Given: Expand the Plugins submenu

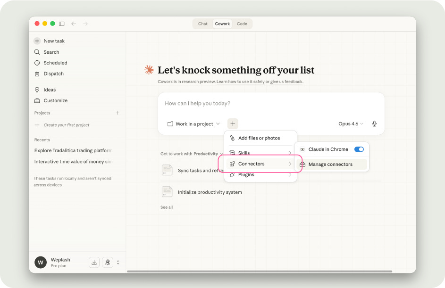Looking at the screenshot, I should (x=260, y=174).
